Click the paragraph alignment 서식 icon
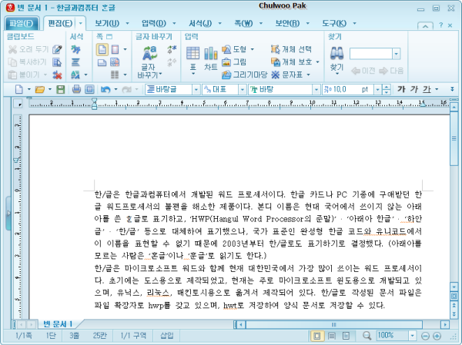 pos(75,62)
